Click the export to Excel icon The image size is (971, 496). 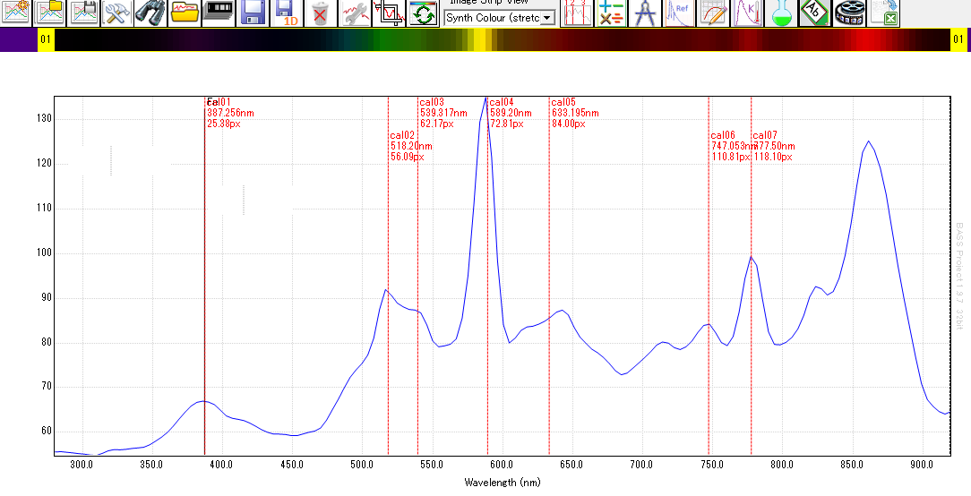point(883,13)
